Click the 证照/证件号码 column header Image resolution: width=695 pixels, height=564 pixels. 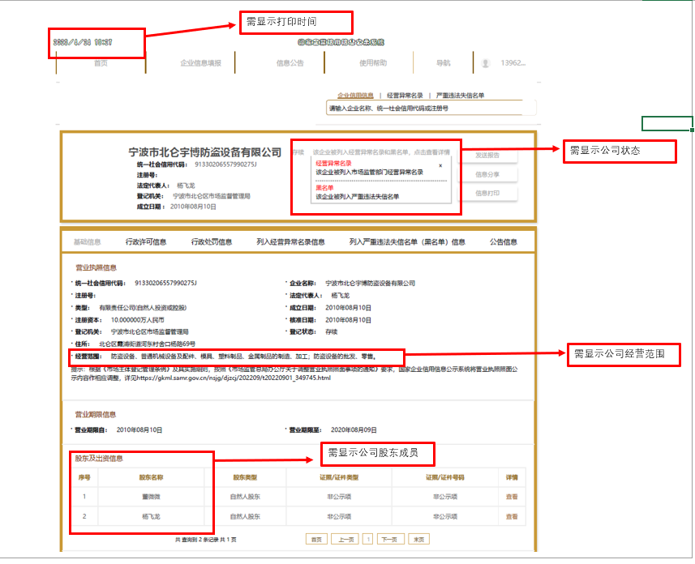445,477
